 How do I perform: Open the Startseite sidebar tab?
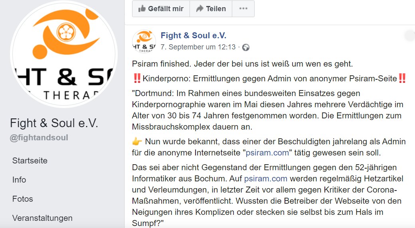pyautogui.click(x=30, y=161)
